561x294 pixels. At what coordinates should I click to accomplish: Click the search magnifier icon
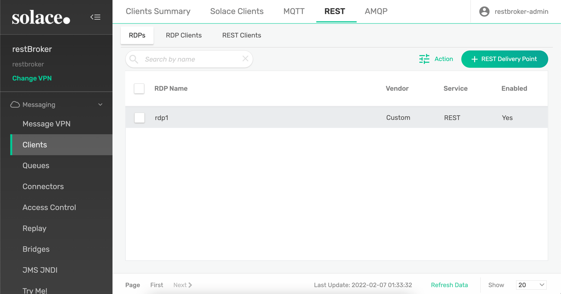point(134,59)
